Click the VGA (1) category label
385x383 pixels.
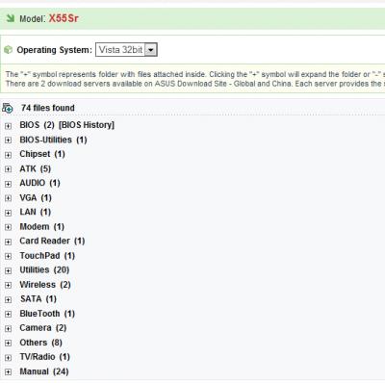pyautogui.click(x=36, y=198)
